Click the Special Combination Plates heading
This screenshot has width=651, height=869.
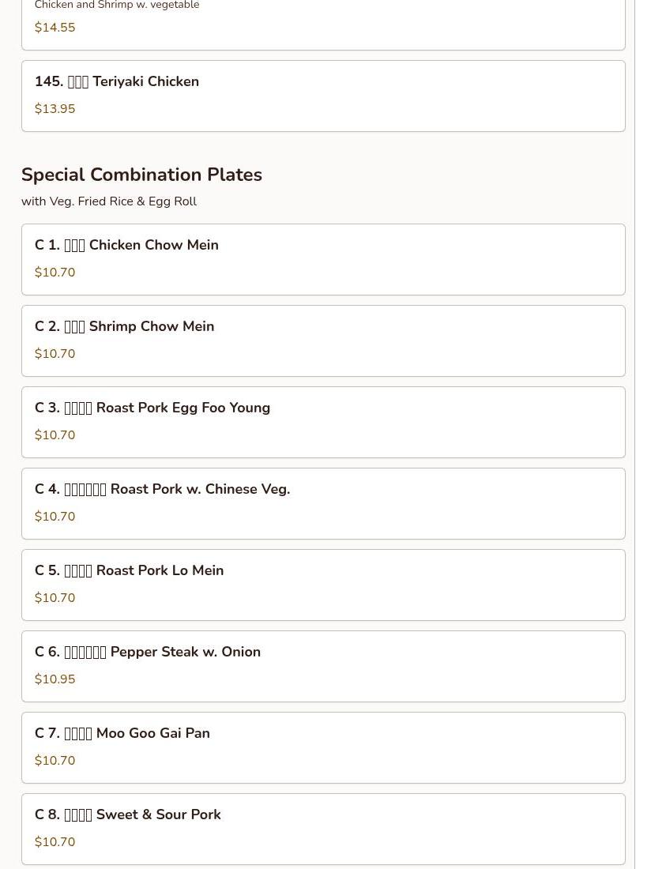[141, 175]
